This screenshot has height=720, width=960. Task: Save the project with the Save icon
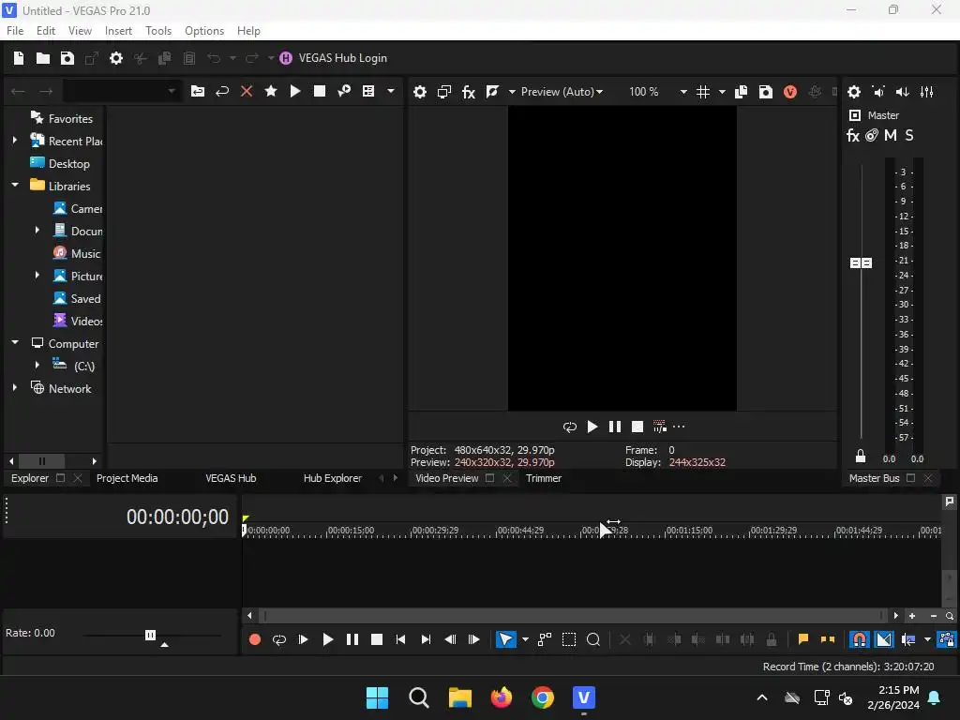pos(67,58)
